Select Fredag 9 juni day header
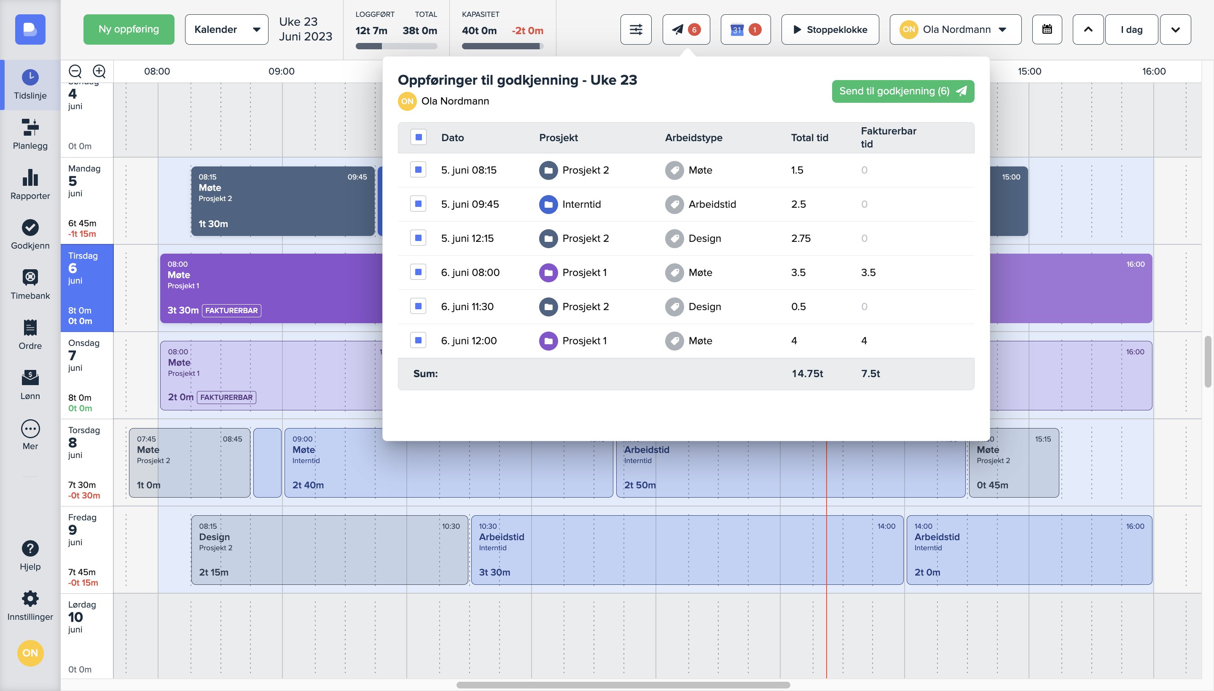The image size is (1214, 691). 87,549
